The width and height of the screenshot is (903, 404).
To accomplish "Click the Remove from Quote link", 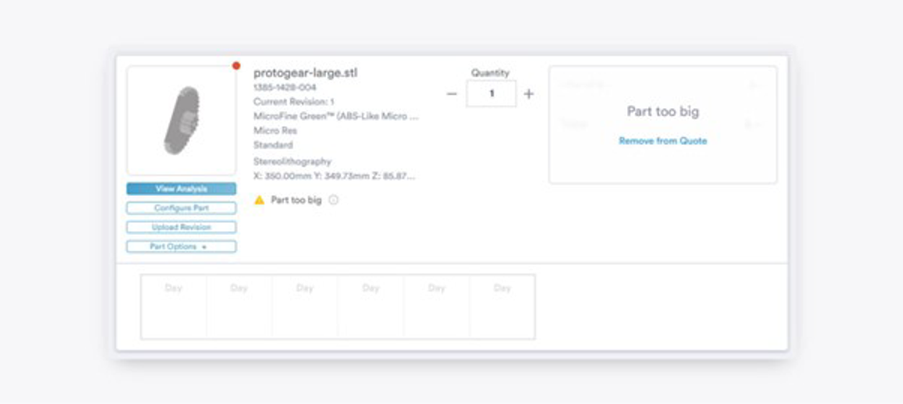I will point(663,141).
